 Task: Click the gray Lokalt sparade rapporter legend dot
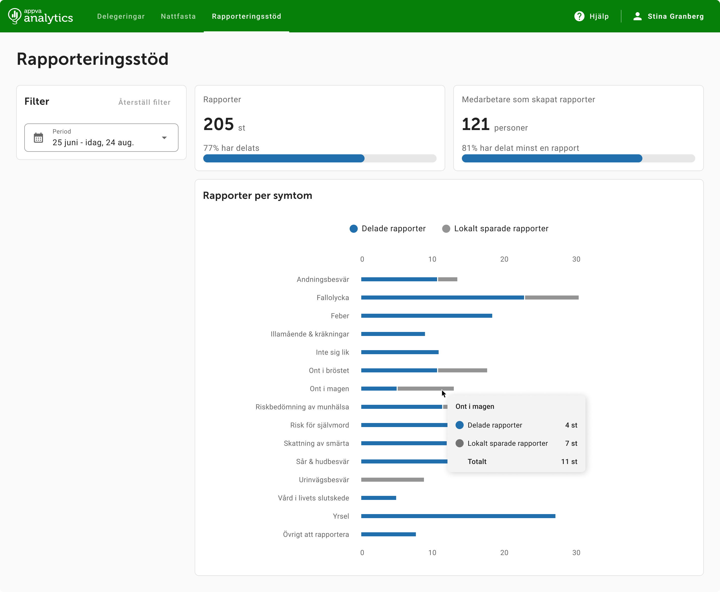click(x=446, y=228)
